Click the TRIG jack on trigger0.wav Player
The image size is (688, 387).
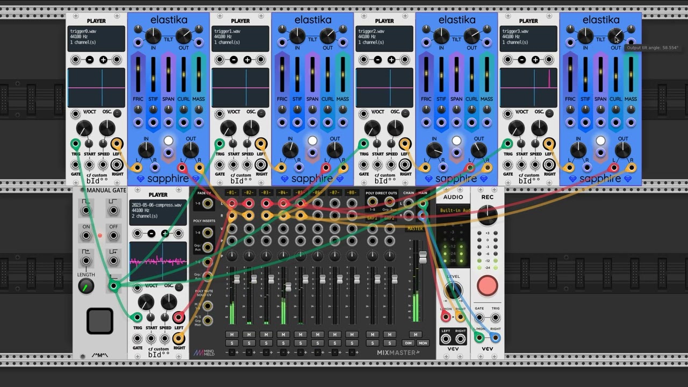point(76,144)
